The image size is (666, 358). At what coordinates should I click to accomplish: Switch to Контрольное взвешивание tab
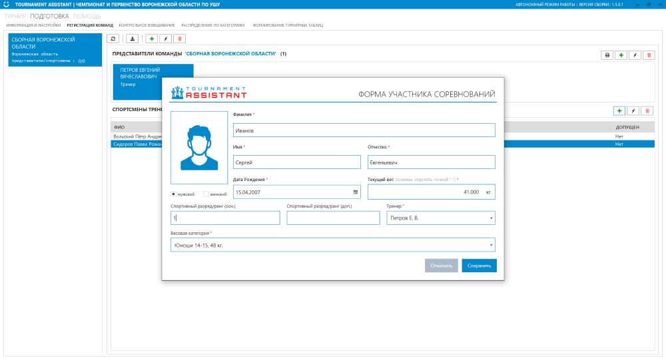[147, 25]
